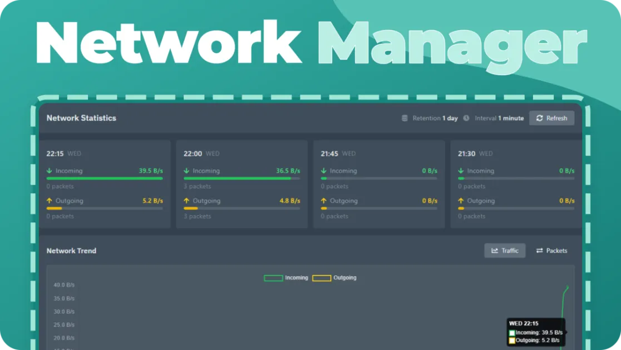Image resolution: width=621 pixels, height=350 pixels.
Task: Click the Incoming down-arrow icon in 22:15 card
Action: 49,171
